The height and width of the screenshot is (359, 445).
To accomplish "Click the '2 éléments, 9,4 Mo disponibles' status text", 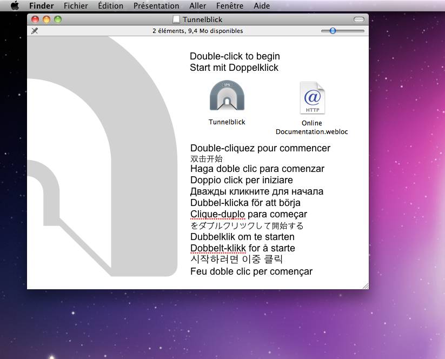I will coord(198,31).
